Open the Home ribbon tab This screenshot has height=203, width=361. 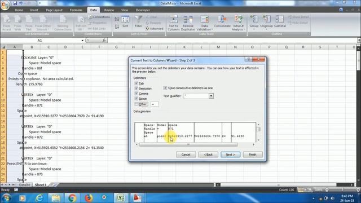(x=19, y=10)
